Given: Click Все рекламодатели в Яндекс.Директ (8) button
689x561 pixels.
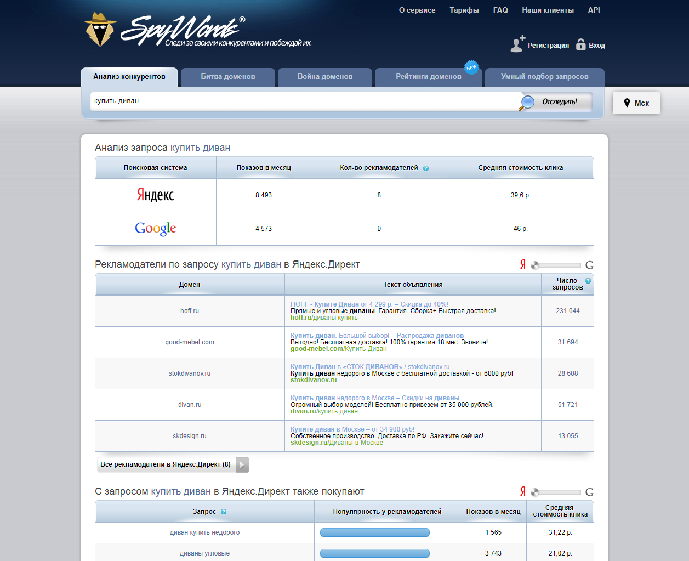Looking at the screenshot, I should pyautogui.click(x=173, y=464).
